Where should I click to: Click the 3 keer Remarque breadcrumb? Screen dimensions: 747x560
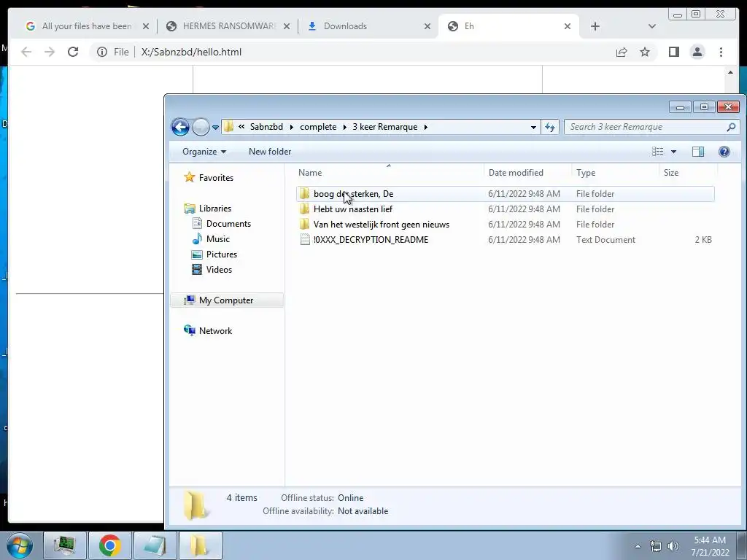pos(385,127)
